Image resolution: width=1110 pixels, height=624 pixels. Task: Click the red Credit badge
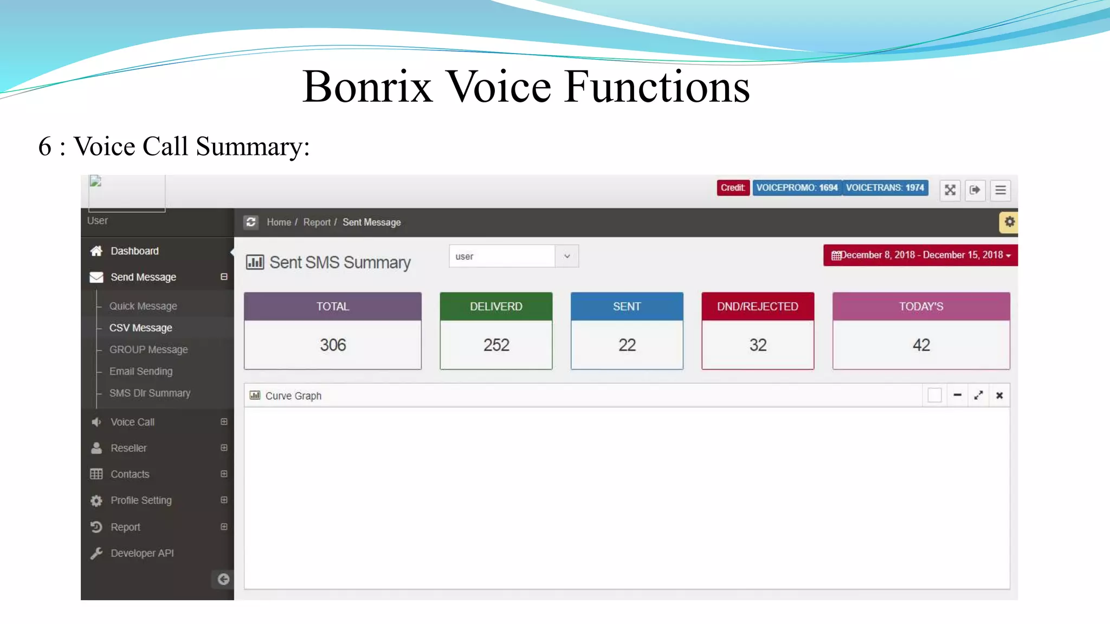(733, 187)
